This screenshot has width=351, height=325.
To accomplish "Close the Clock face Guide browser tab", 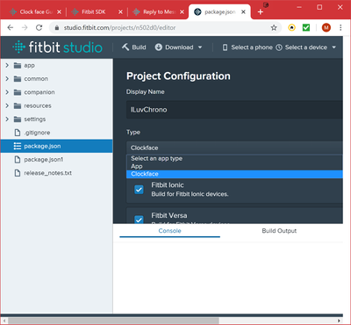I will [59, 12].
